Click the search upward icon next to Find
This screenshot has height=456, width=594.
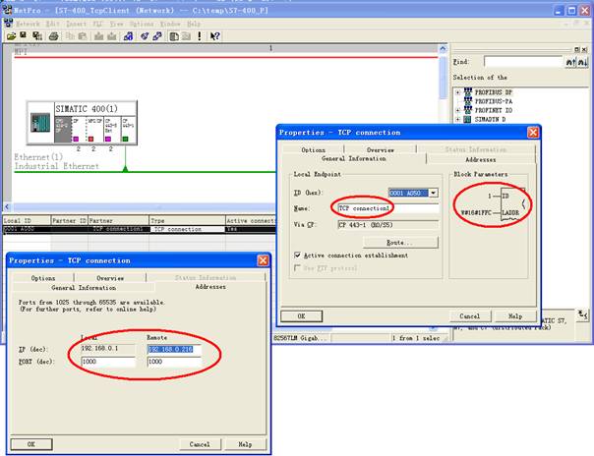pos(570,62)
